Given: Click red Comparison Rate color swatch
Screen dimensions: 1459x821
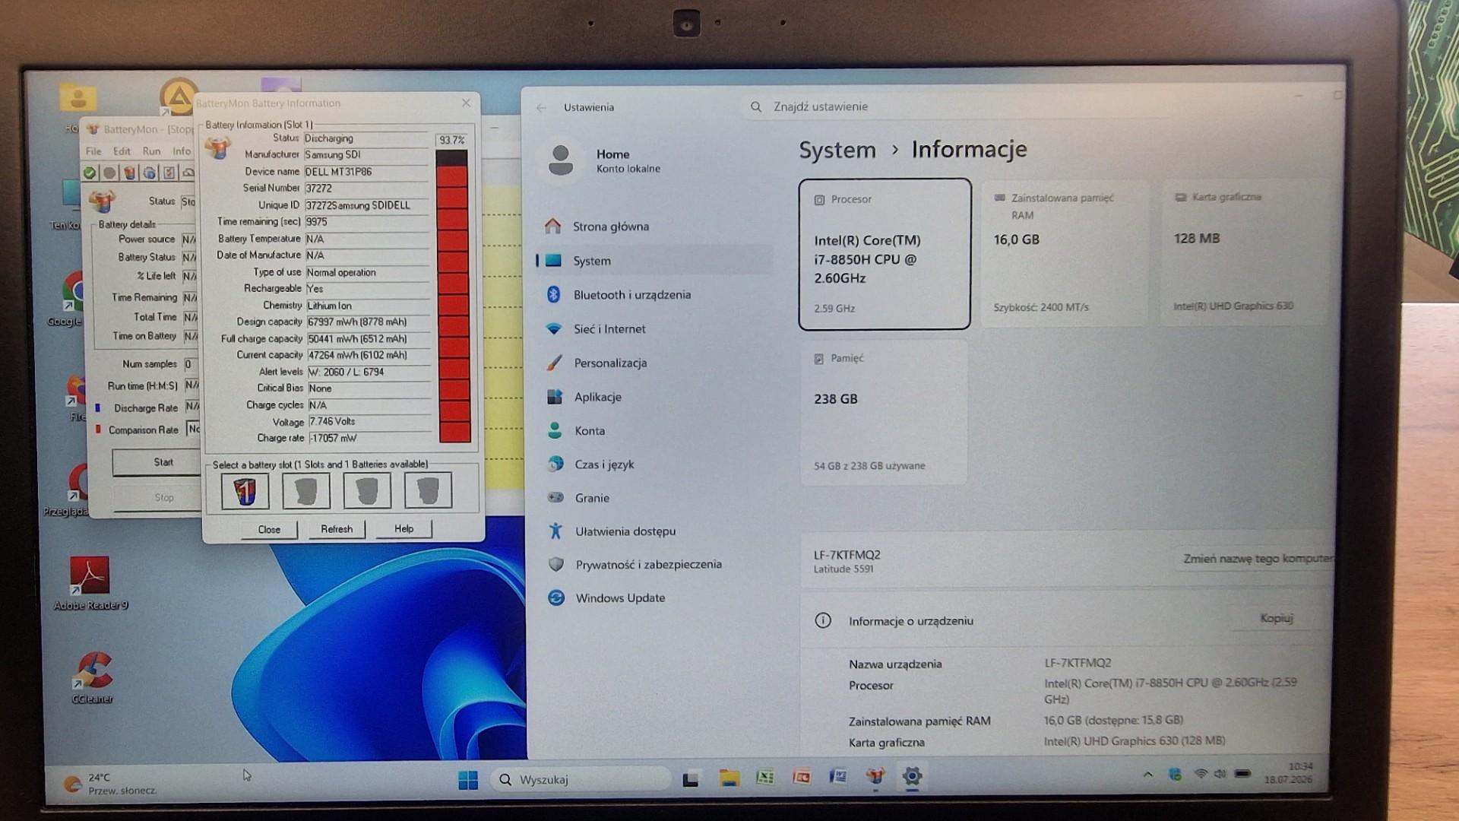Looking at the screenshot, I should [x=97, y=430].
